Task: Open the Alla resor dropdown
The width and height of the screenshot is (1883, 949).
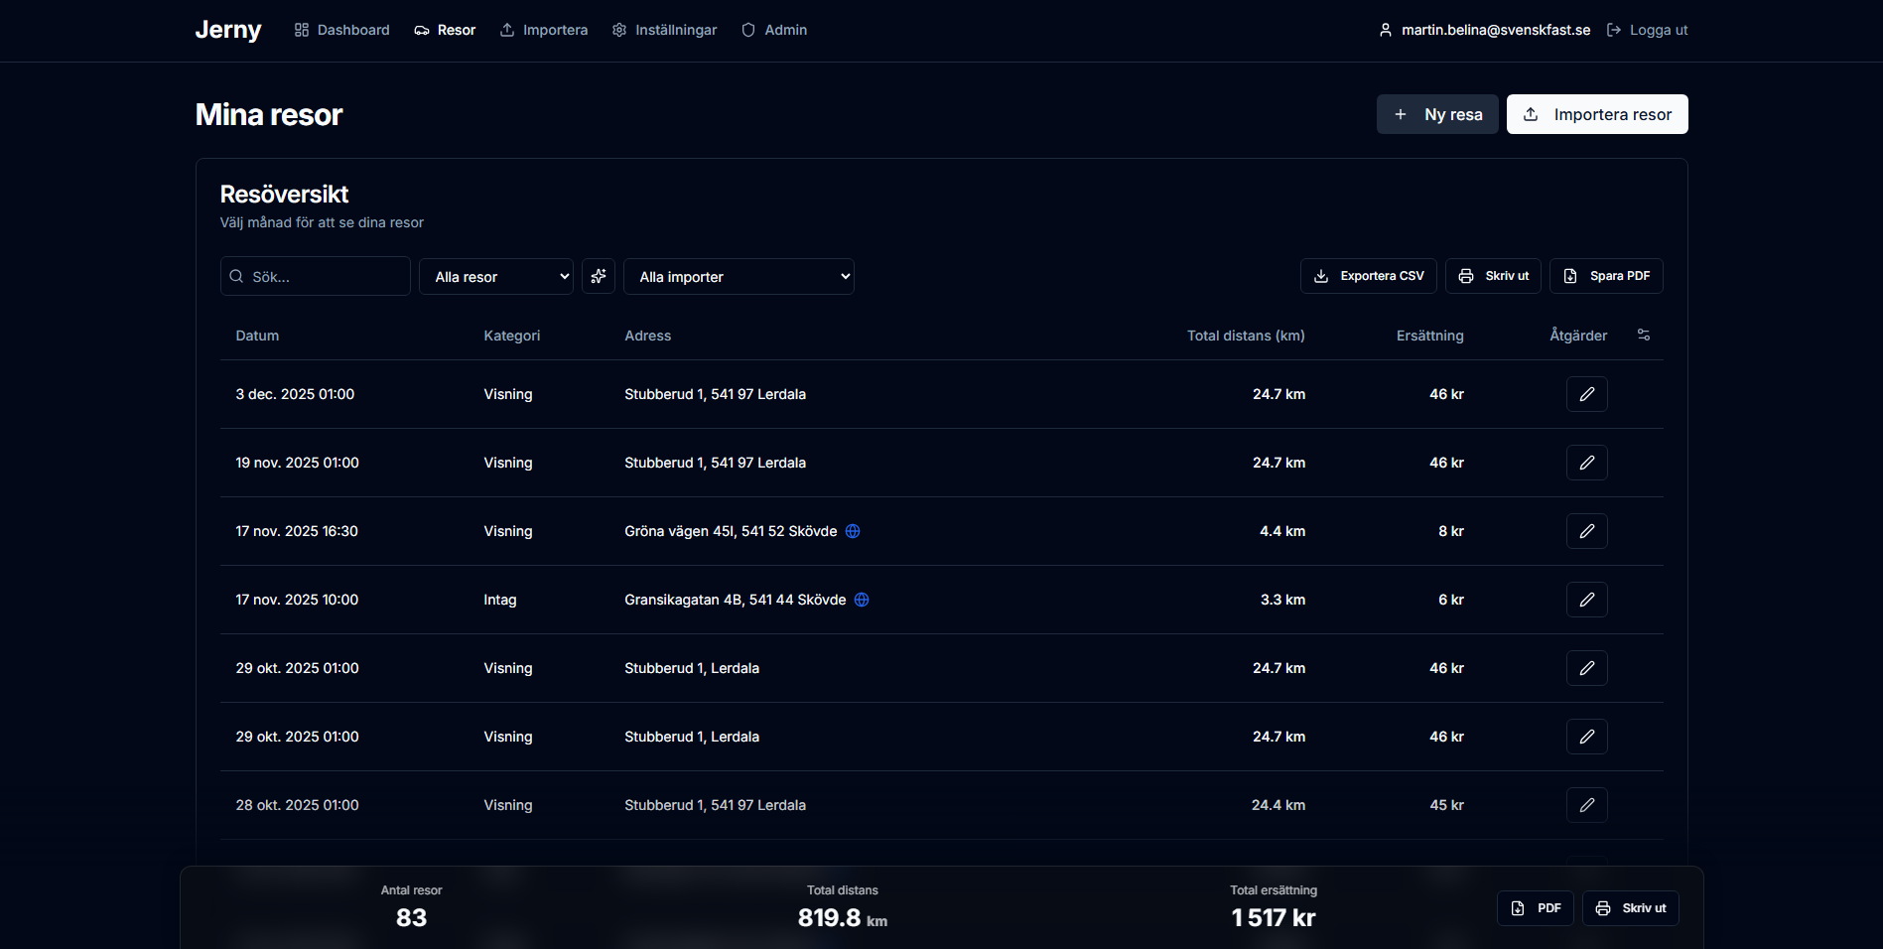Action: 496,276
